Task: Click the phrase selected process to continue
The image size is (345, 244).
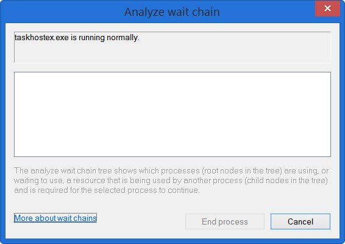Action: (x=146, y=190)
